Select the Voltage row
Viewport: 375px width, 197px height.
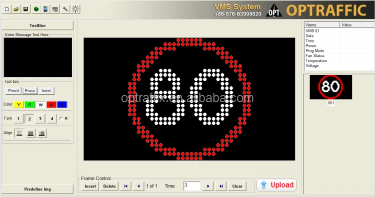339,66
